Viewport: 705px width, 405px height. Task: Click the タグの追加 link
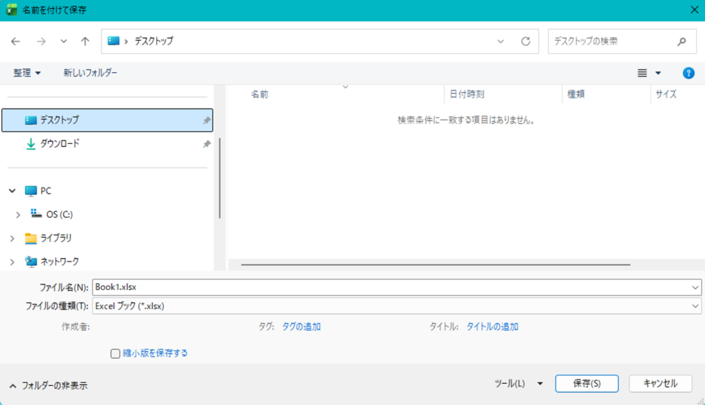point(302,326)
